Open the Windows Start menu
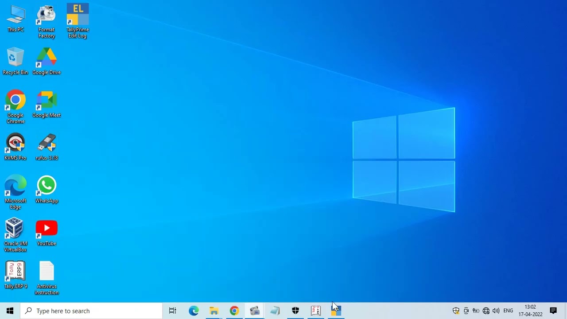Viewport: 567px width, 319px height. [10, 311]
